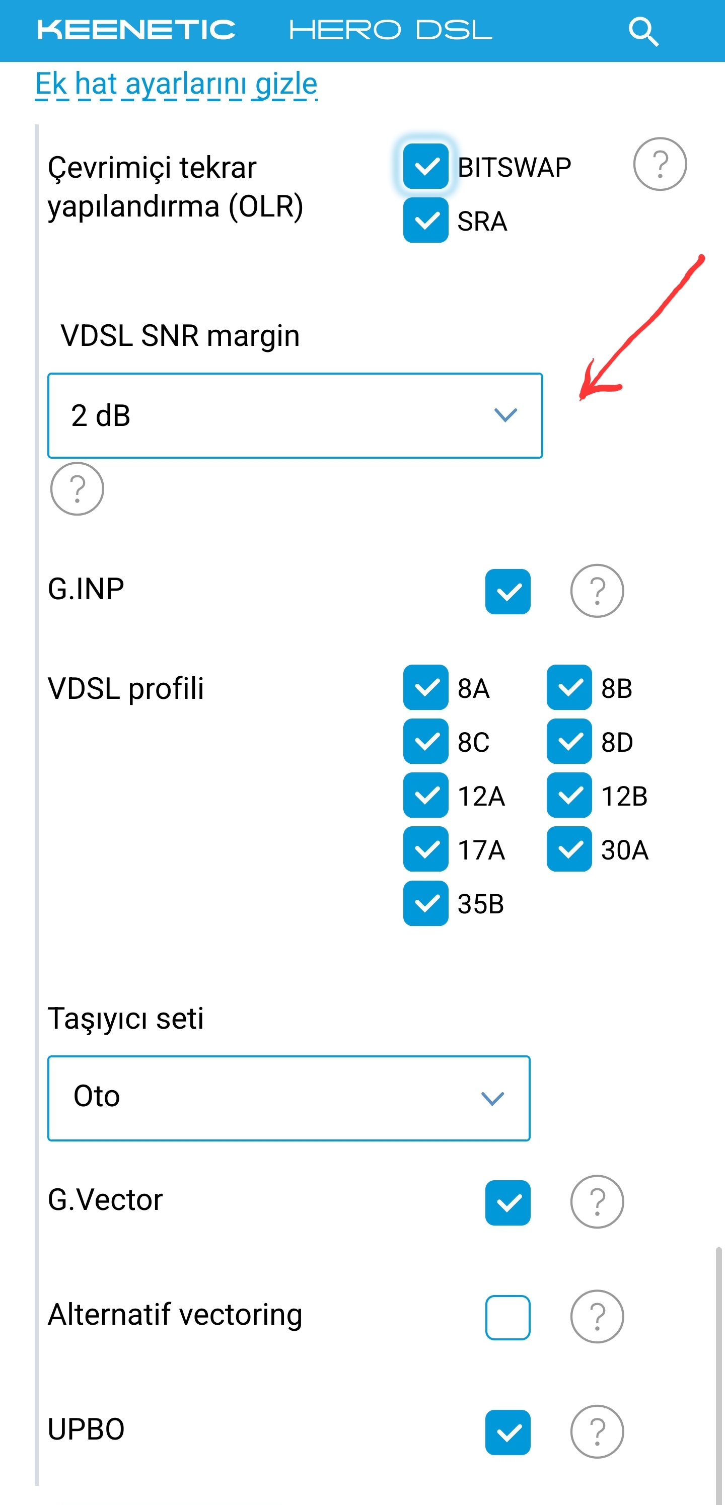This screenshot has height=1505, width=725.
Task: Click the page scrollbar on the right edge
Action: [x=718, y=1373]
